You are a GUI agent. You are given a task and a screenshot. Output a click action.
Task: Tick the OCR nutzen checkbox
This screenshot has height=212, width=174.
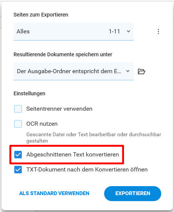[18, 124]
